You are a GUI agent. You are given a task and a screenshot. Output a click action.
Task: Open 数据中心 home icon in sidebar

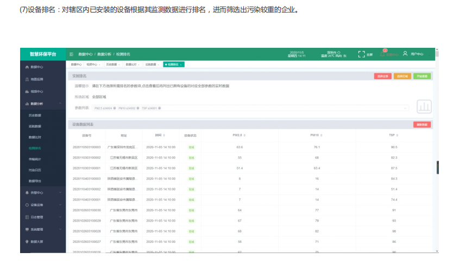click(x=27, y=67)
